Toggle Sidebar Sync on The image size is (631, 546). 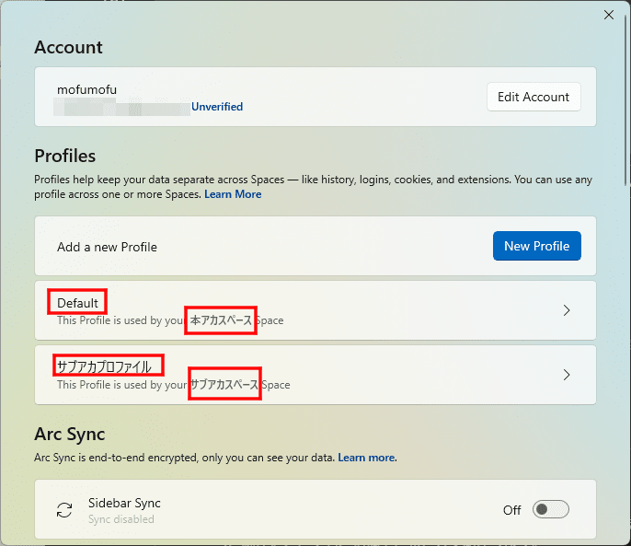[x=551, y=510]
